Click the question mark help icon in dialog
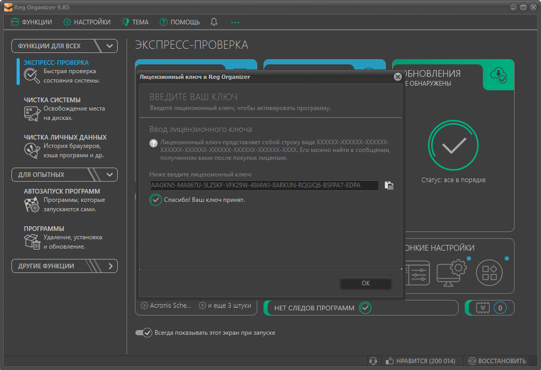 click(x=154, y=143)
